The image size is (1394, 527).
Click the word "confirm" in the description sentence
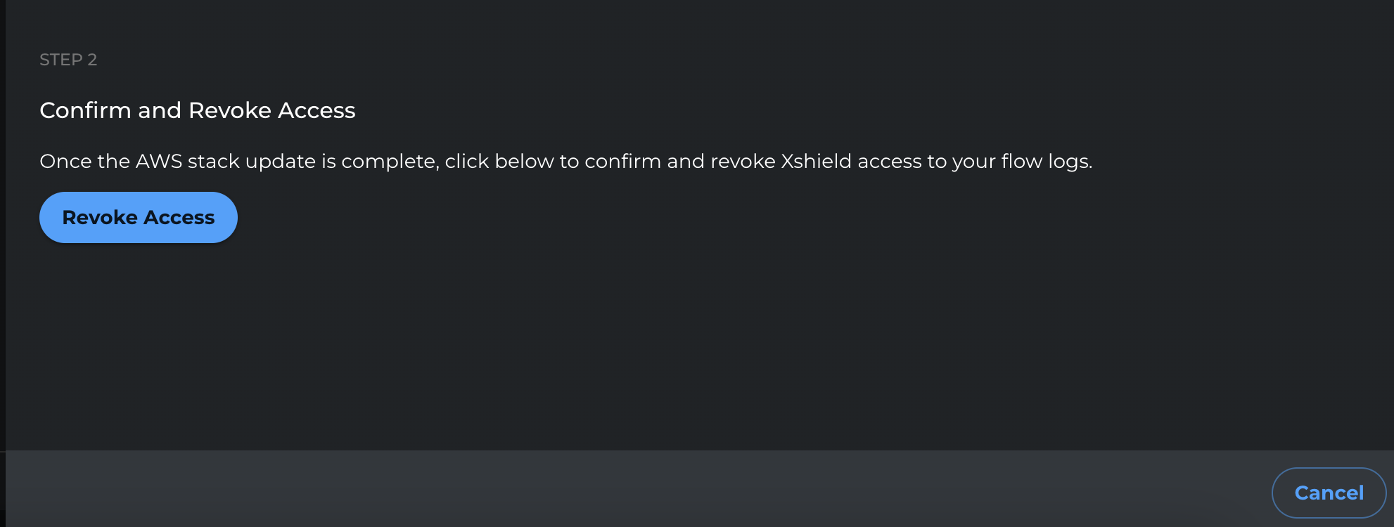coord(622,162)
